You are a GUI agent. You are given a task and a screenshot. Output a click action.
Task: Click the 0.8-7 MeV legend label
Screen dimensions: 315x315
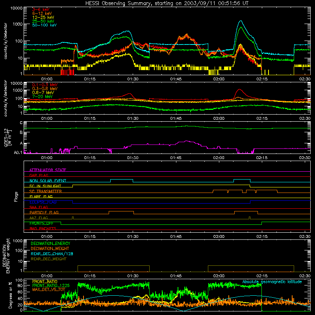pyautogui.click(x=43, y=93)
